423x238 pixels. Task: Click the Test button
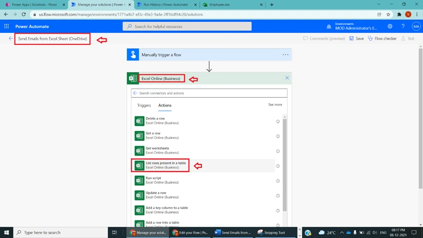click(408, 38)
